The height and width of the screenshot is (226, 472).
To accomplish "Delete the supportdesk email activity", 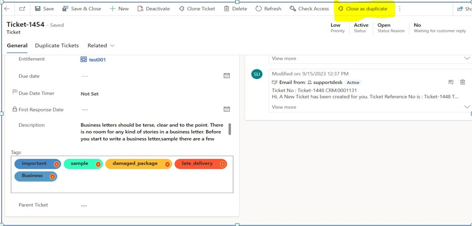I will (462, 82).
